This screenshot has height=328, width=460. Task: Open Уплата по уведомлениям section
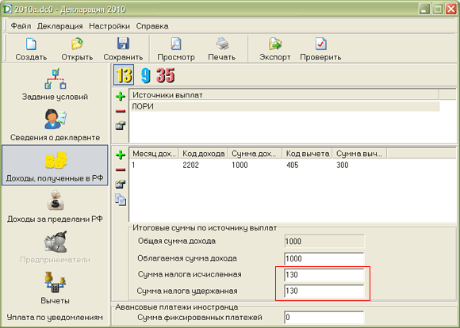pyautogui.click(x=56, y=317)
